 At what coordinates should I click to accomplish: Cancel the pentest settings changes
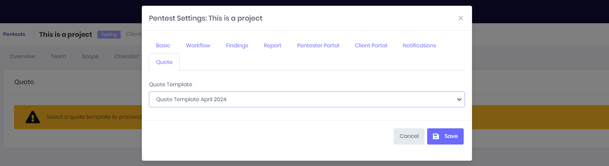click(x=409, y=136)
